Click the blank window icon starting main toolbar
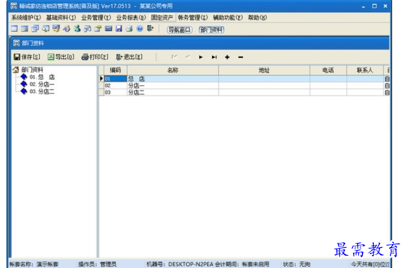The height and width of the screenshot is (268, 405). tap(15, 29)
